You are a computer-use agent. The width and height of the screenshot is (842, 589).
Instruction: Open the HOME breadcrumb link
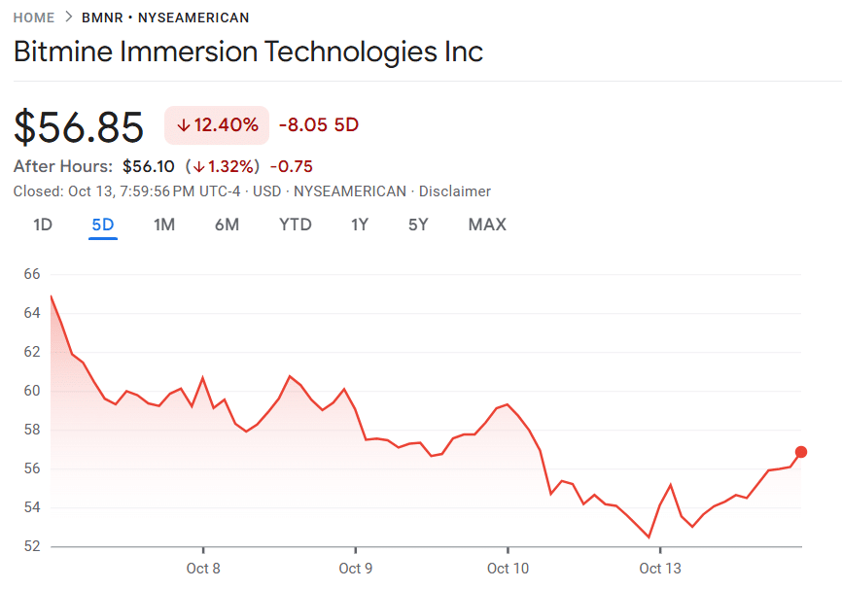pos(34,17)
